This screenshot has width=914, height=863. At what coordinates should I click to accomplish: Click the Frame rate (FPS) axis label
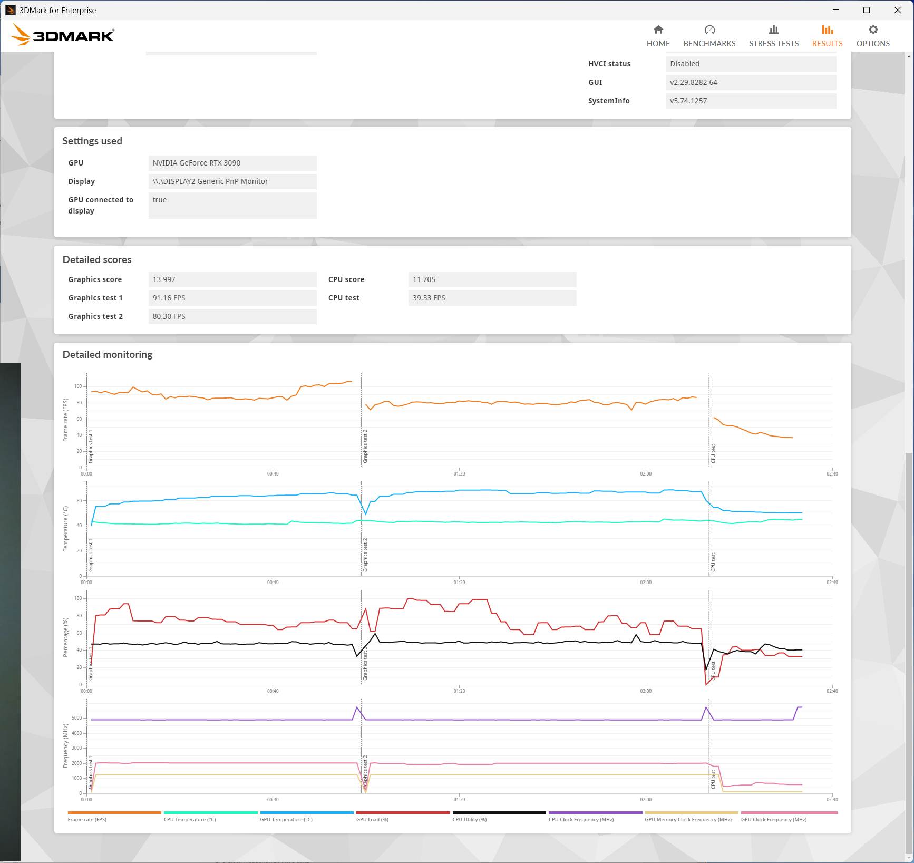(x=65, y=420)
